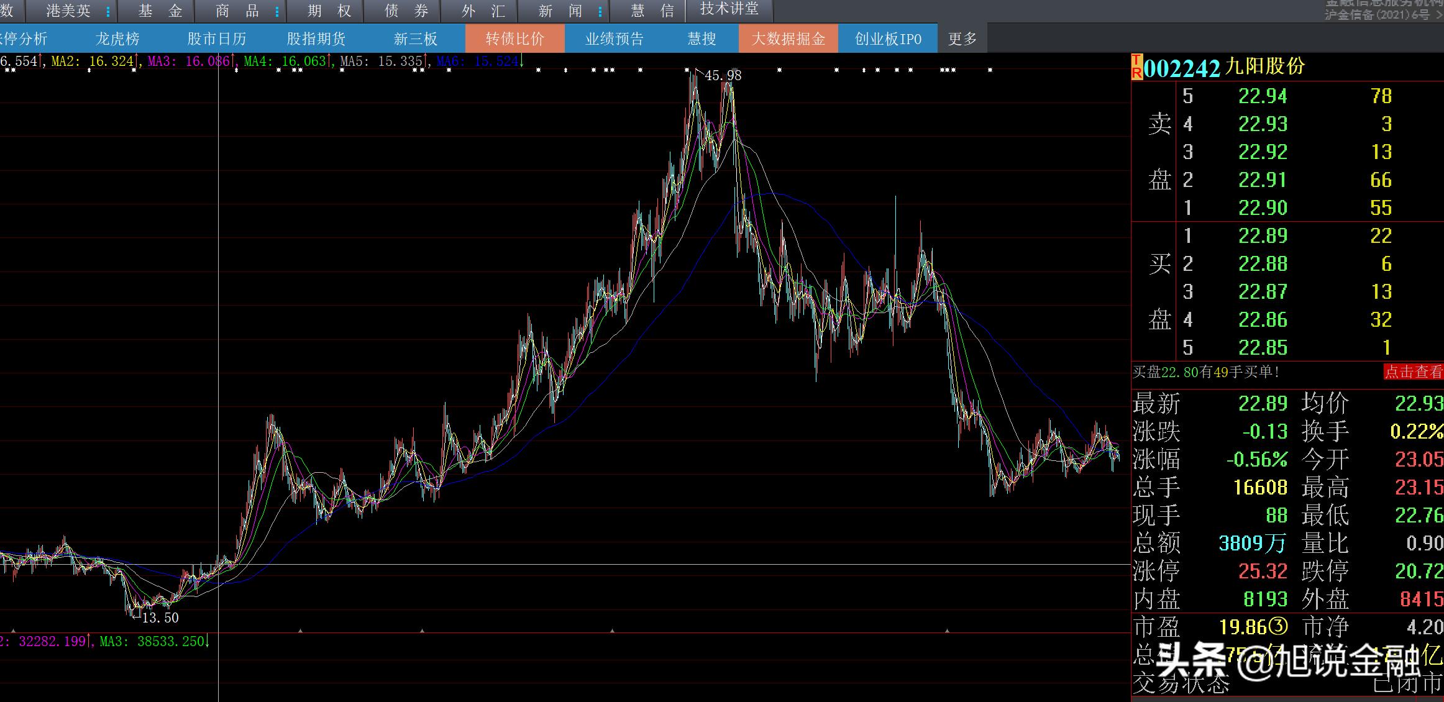Screen dimensions: 1444x702
Task: Click the red 点击查看 button
Action: click(1412, 372)
